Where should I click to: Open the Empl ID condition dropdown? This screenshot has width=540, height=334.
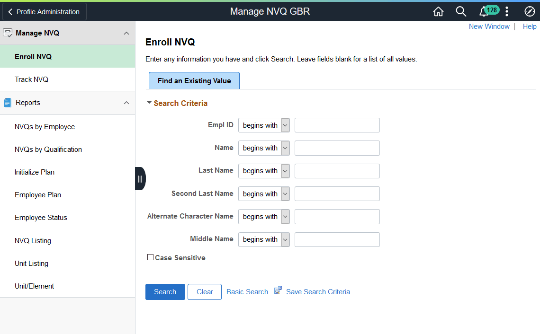285,125
